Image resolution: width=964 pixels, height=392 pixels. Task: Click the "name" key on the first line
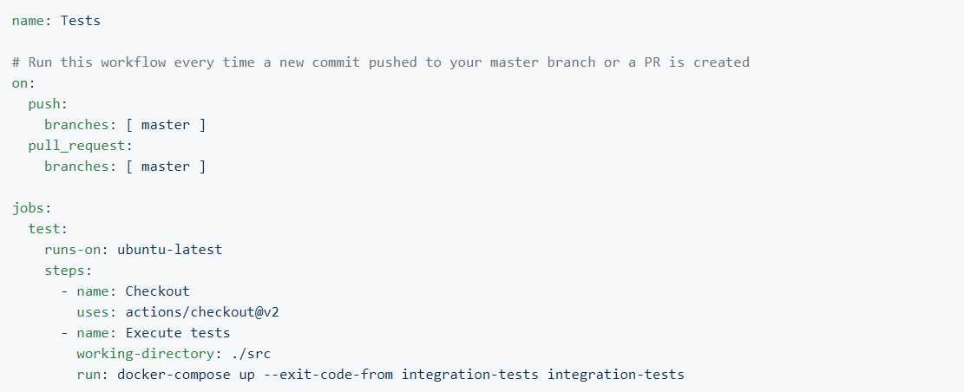(28, 20)
